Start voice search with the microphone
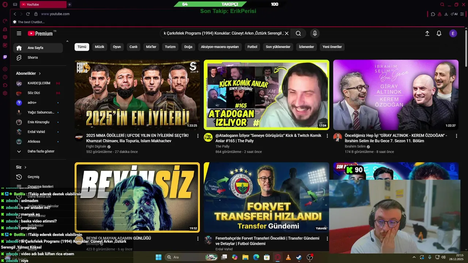The width and height of the screenshot is (468, 263). pyautogui.click(x=315, y=33)
